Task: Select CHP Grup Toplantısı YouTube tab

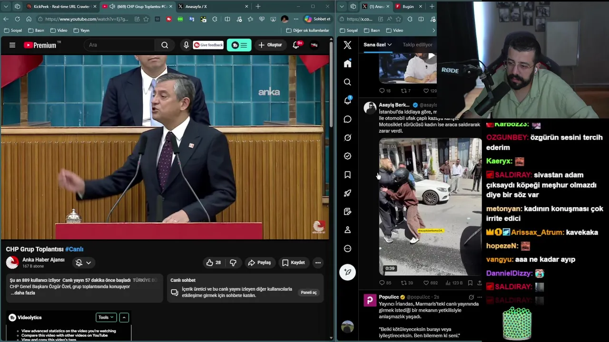Action: 137,6
